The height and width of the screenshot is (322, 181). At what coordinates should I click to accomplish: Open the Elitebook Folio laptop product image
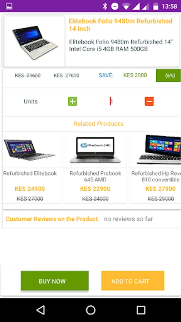[34, 41]
